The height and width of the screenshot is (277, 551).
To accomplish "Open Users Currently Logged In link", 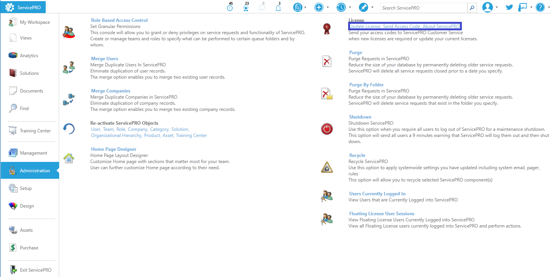I will pos(377,194).
